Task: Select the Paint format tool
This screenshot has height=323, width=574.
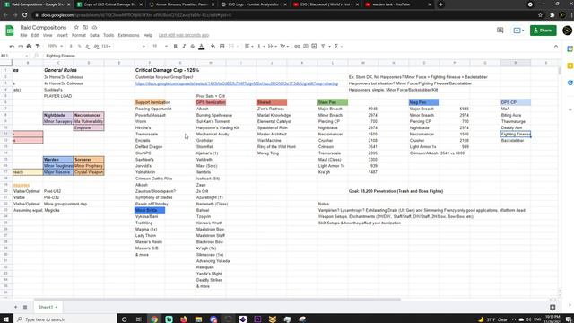Action: tap(38, 46)
